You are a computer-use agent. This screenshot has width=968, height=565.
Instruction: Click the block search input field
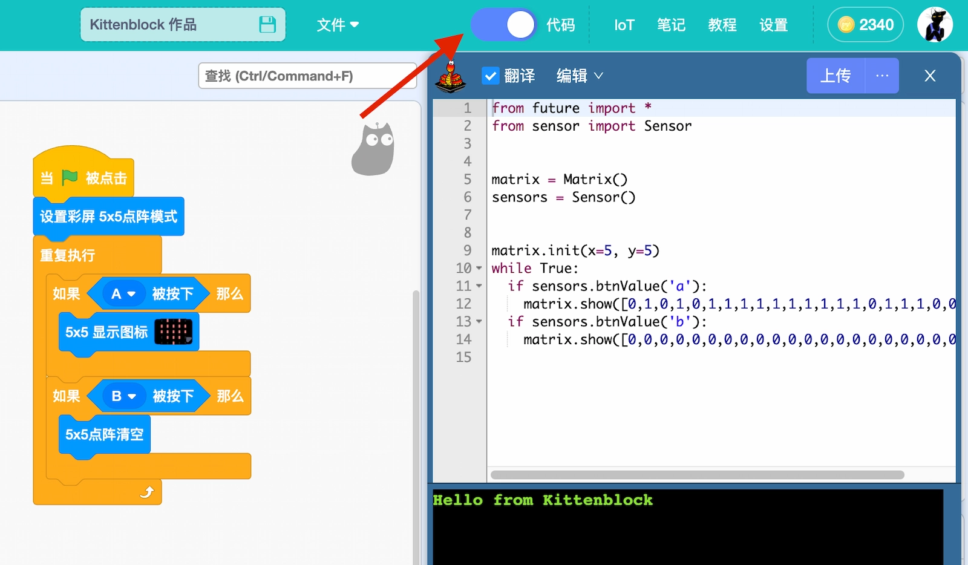(x=307, y=76)
